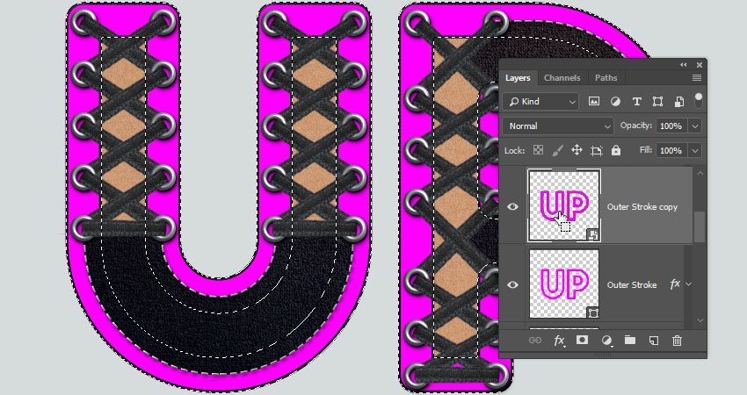This screenshot has height=395, width=747.
Task: Toggle layer filtering switch
Action: tap(699, 101)
